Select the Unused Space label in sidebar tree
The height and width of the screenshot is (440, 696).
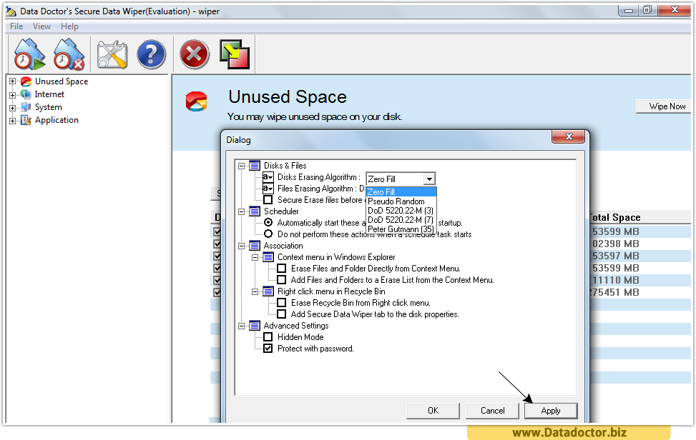coord(62,81)
